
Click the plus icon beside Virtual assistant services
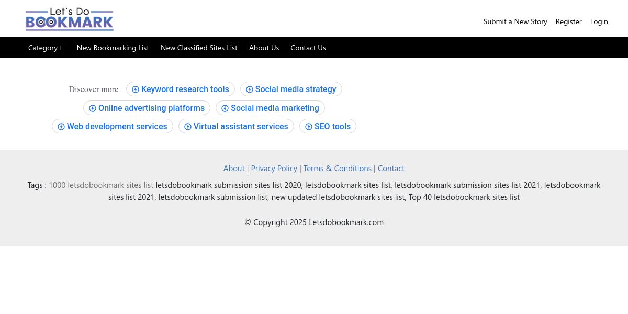tap(188, 127)
